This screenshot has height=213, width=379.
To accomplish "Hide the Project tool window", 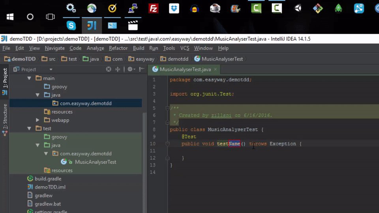I will (142, 69).
